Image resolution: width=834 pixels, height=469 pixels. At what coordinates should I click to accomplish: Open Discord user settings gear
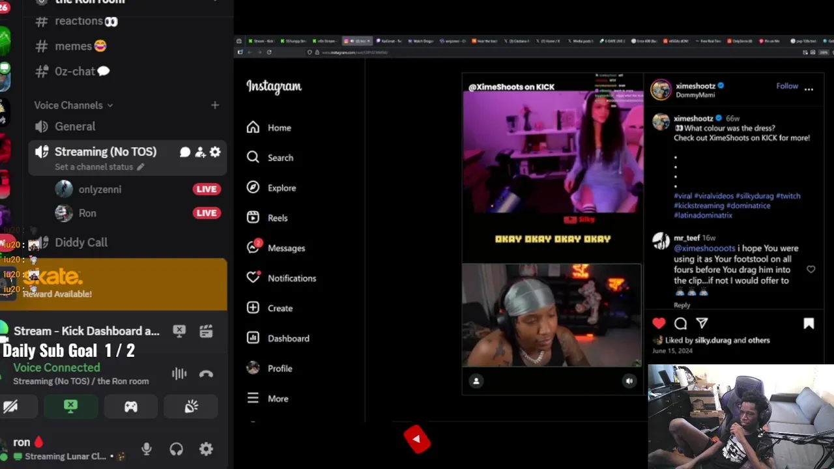tap(206, 449)
